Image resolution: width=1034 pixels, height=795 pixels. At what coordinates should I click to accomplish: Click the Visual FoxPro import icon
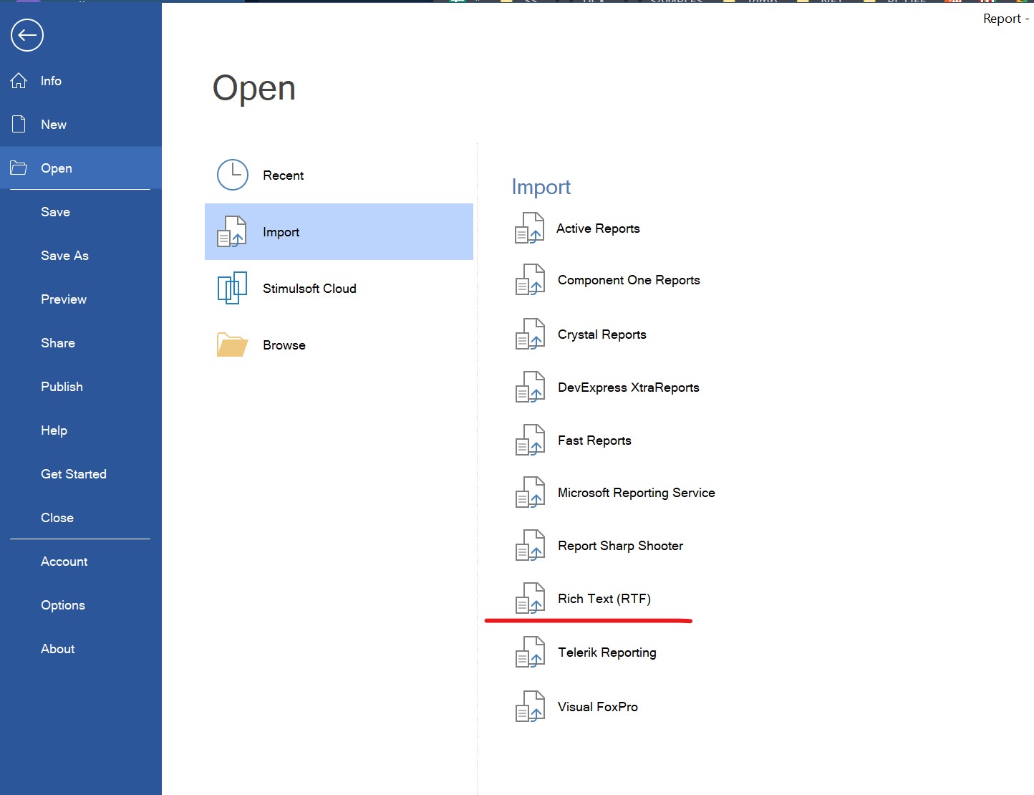tap(530, 706)
